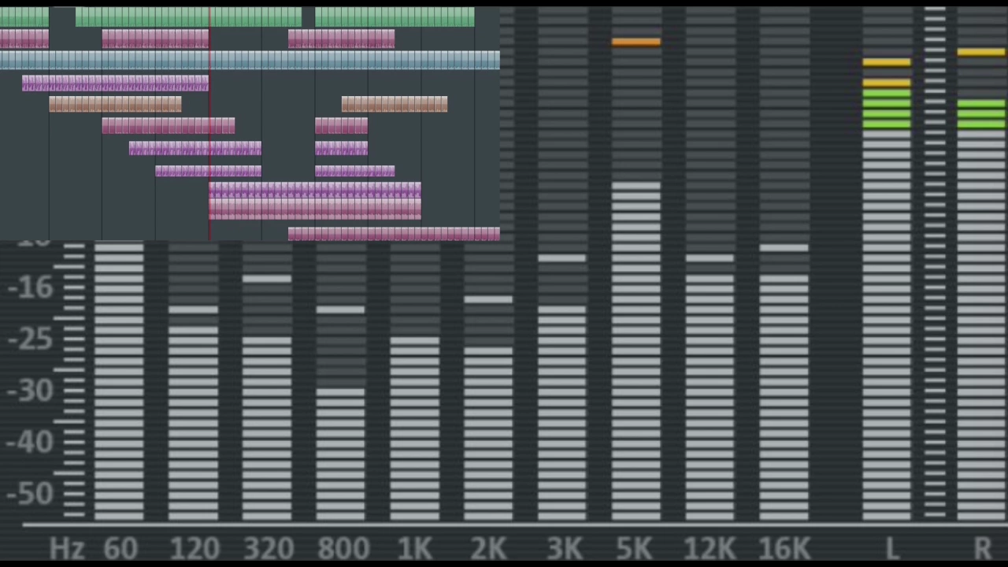Click the 1K frequency label
Screen dimensions: 1008x567
415,549
